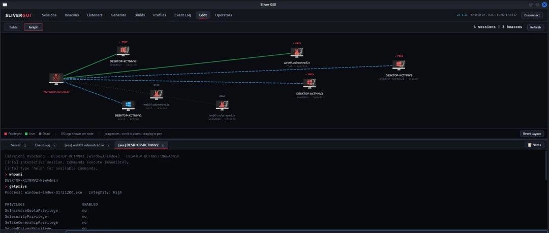Image resolution: width=549 pixels, height=233 pixels.
Task: Open the Operators page
Action: 223,15
